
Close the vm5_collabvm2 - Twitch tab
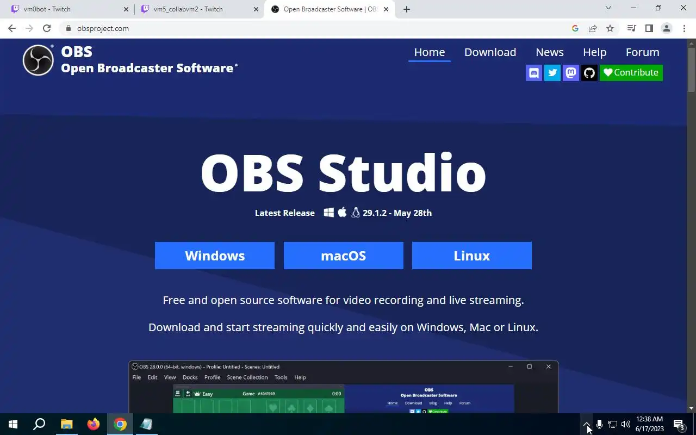tap(256, 9)
